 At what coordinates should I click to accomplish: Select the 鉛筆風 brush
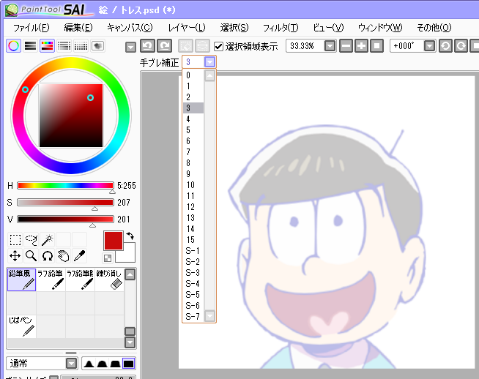pyautogui.click(x=21, y=279)
